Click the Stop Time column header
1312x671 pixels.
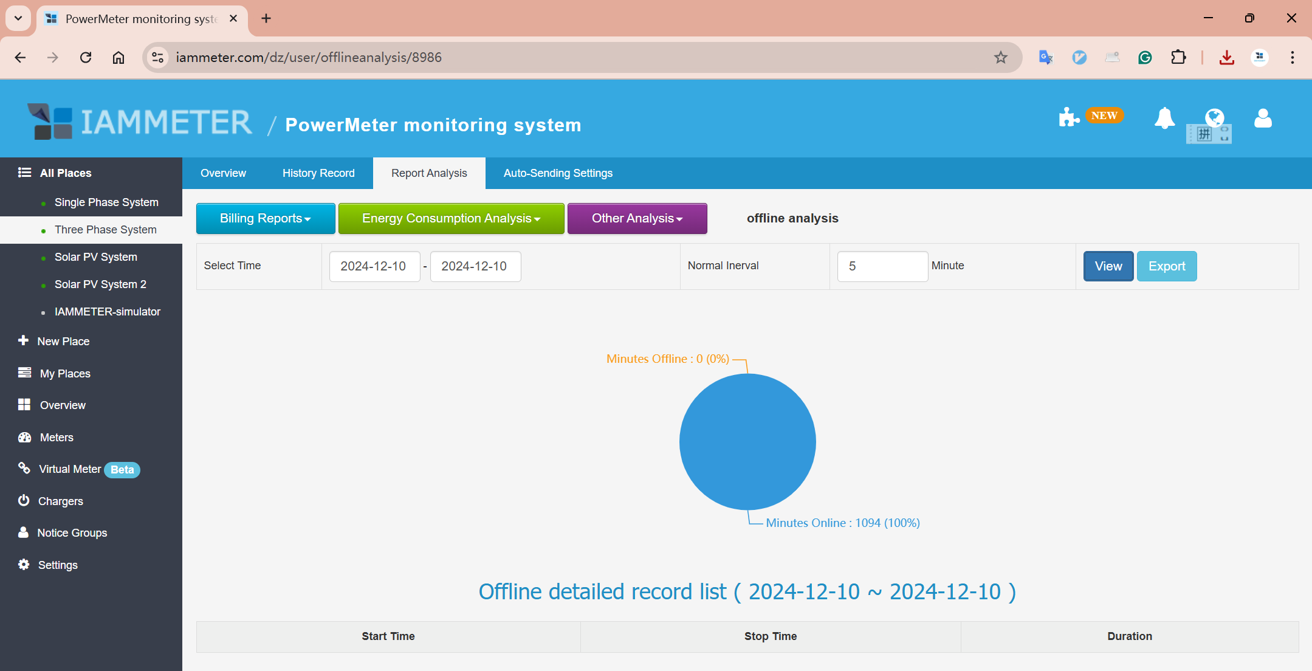(x=771, y=636)
